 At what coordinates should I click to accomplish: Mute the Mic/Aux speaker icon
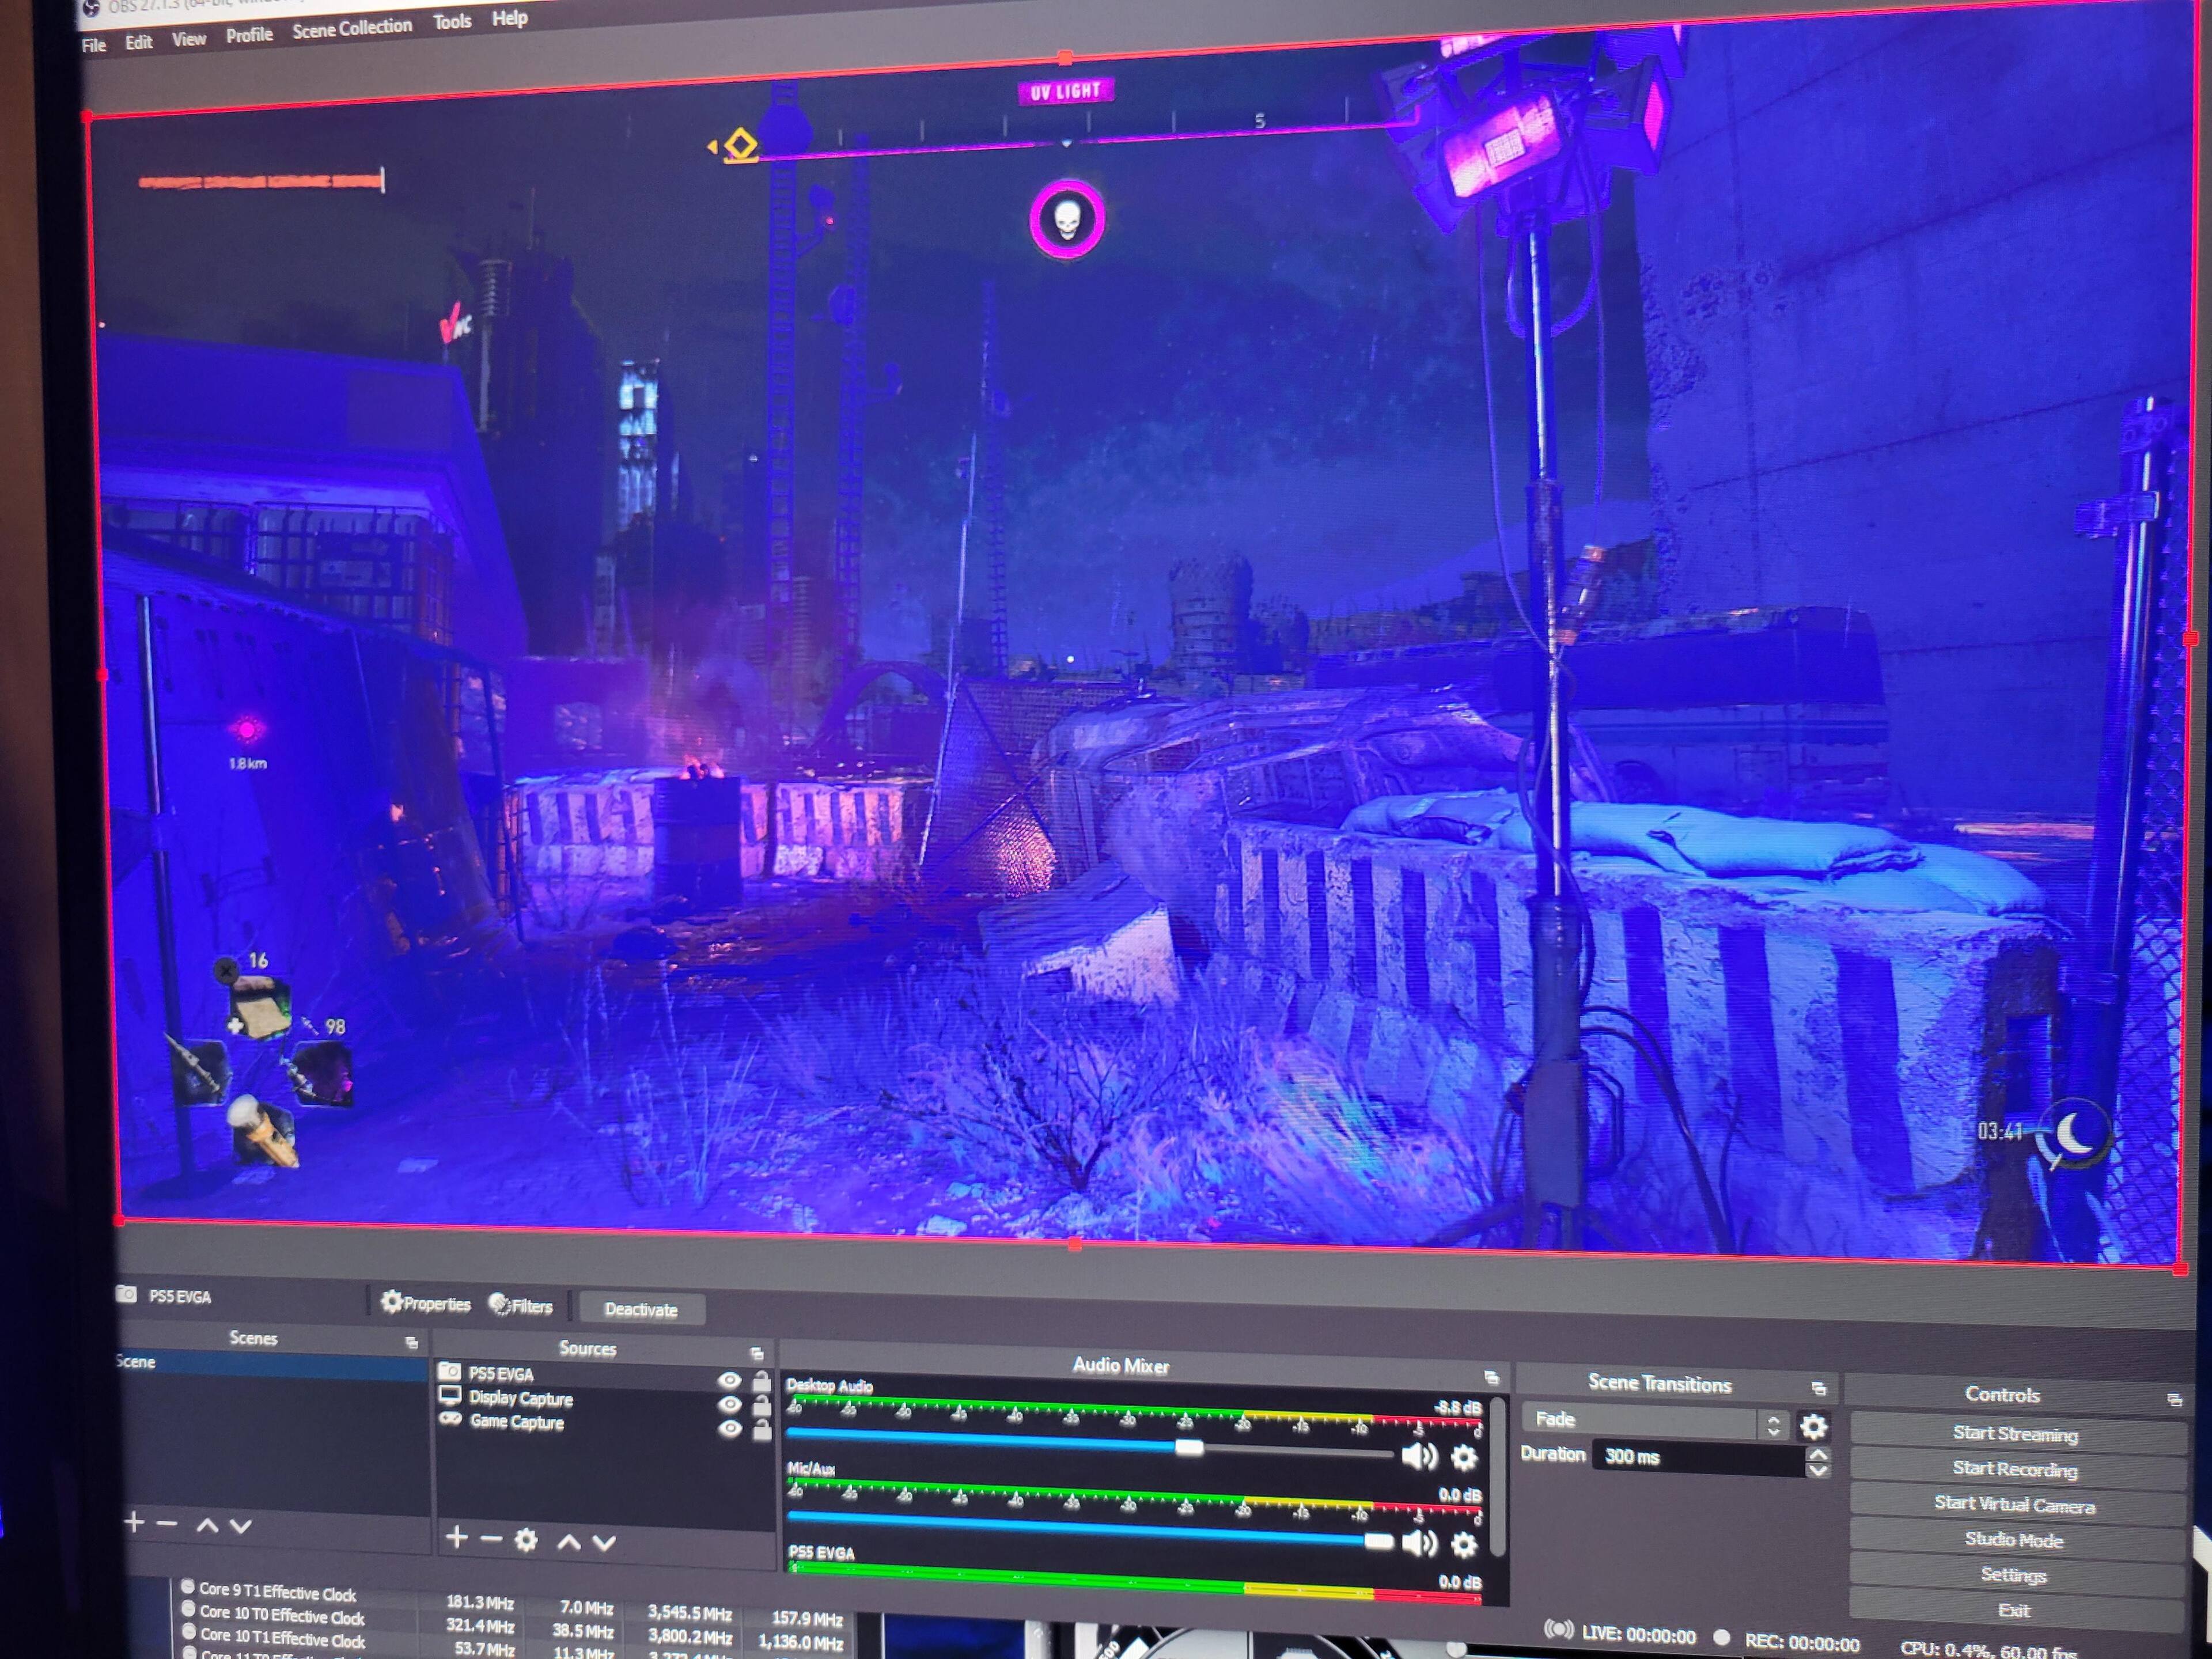(1418, 1543)
